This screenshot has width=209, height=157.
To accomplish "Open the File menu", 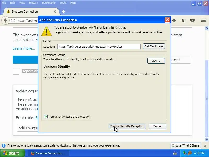I will tap(4, 3).
